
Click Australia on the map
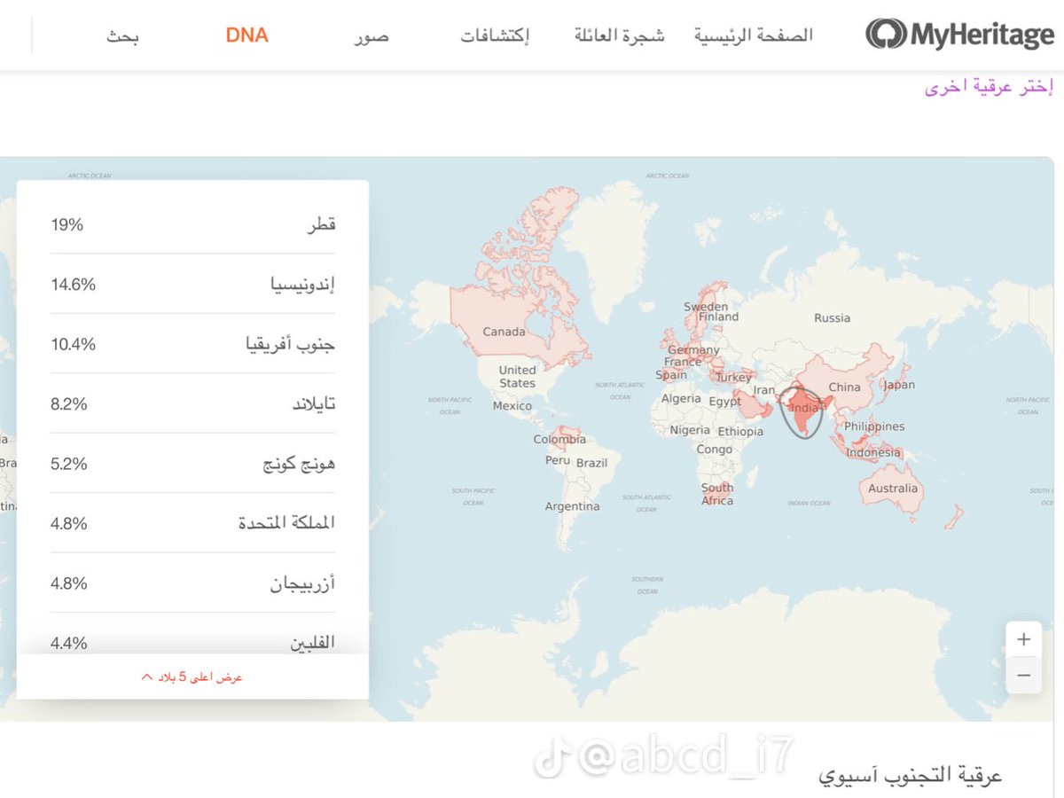893,489
